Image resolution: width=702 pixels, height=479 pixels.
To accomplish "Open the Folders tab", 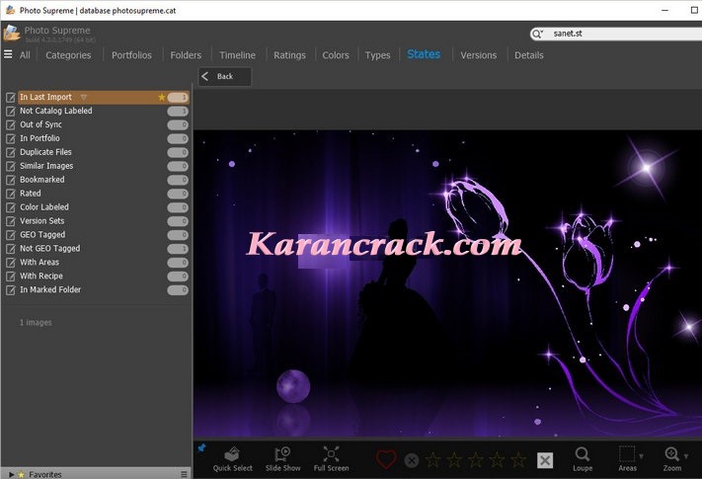I will pos(186,55).
